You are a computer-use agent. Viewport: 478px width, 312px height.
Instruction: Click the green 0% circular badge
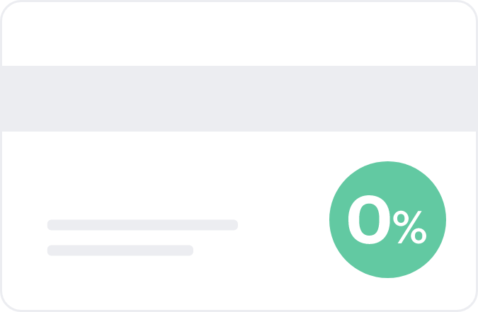[387, 219]
